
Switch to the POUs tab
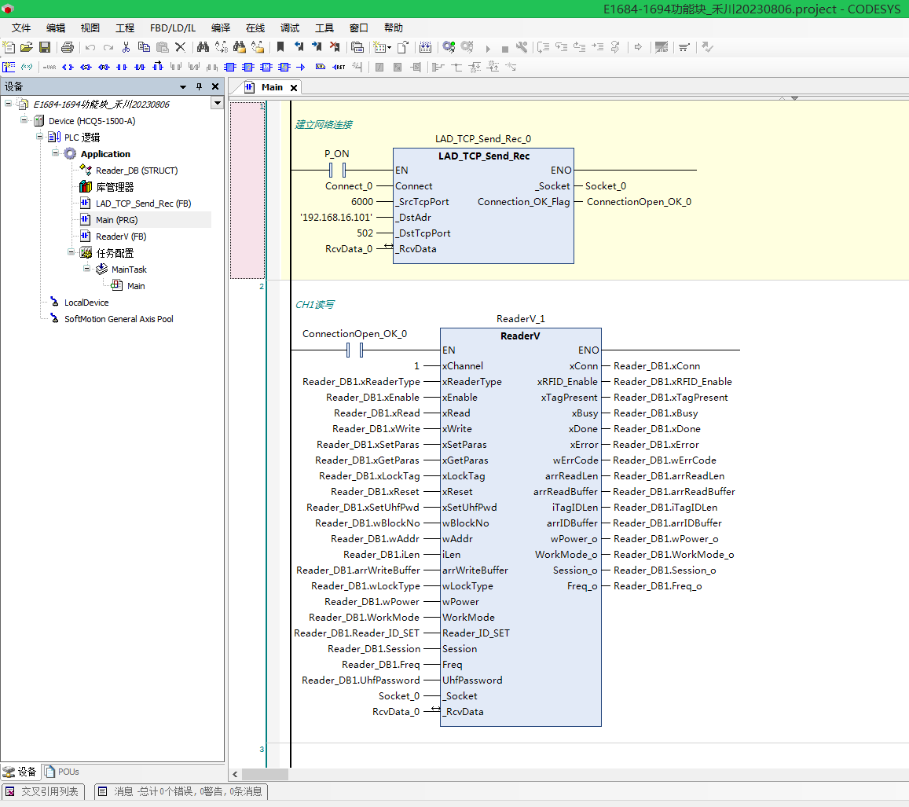pos(63,772)
